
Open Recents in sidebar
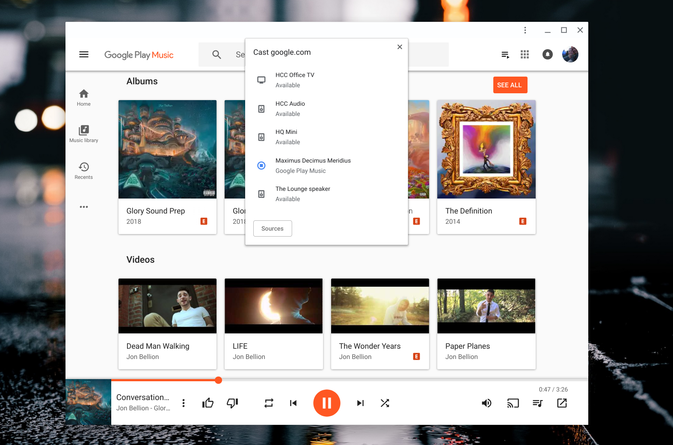[84, 171]
